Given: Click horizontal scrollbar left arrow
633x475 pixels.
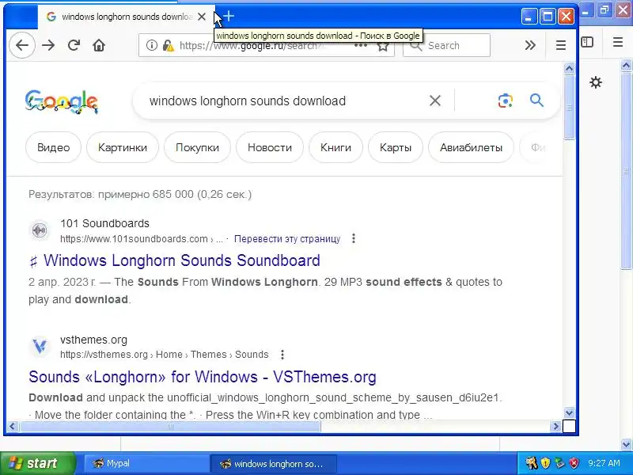Looking at the screenshot, I should pos(12,426).
